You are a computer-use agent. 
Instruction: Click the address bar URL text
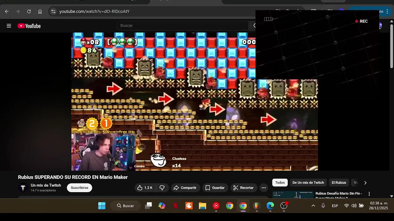tap(94, 11)
